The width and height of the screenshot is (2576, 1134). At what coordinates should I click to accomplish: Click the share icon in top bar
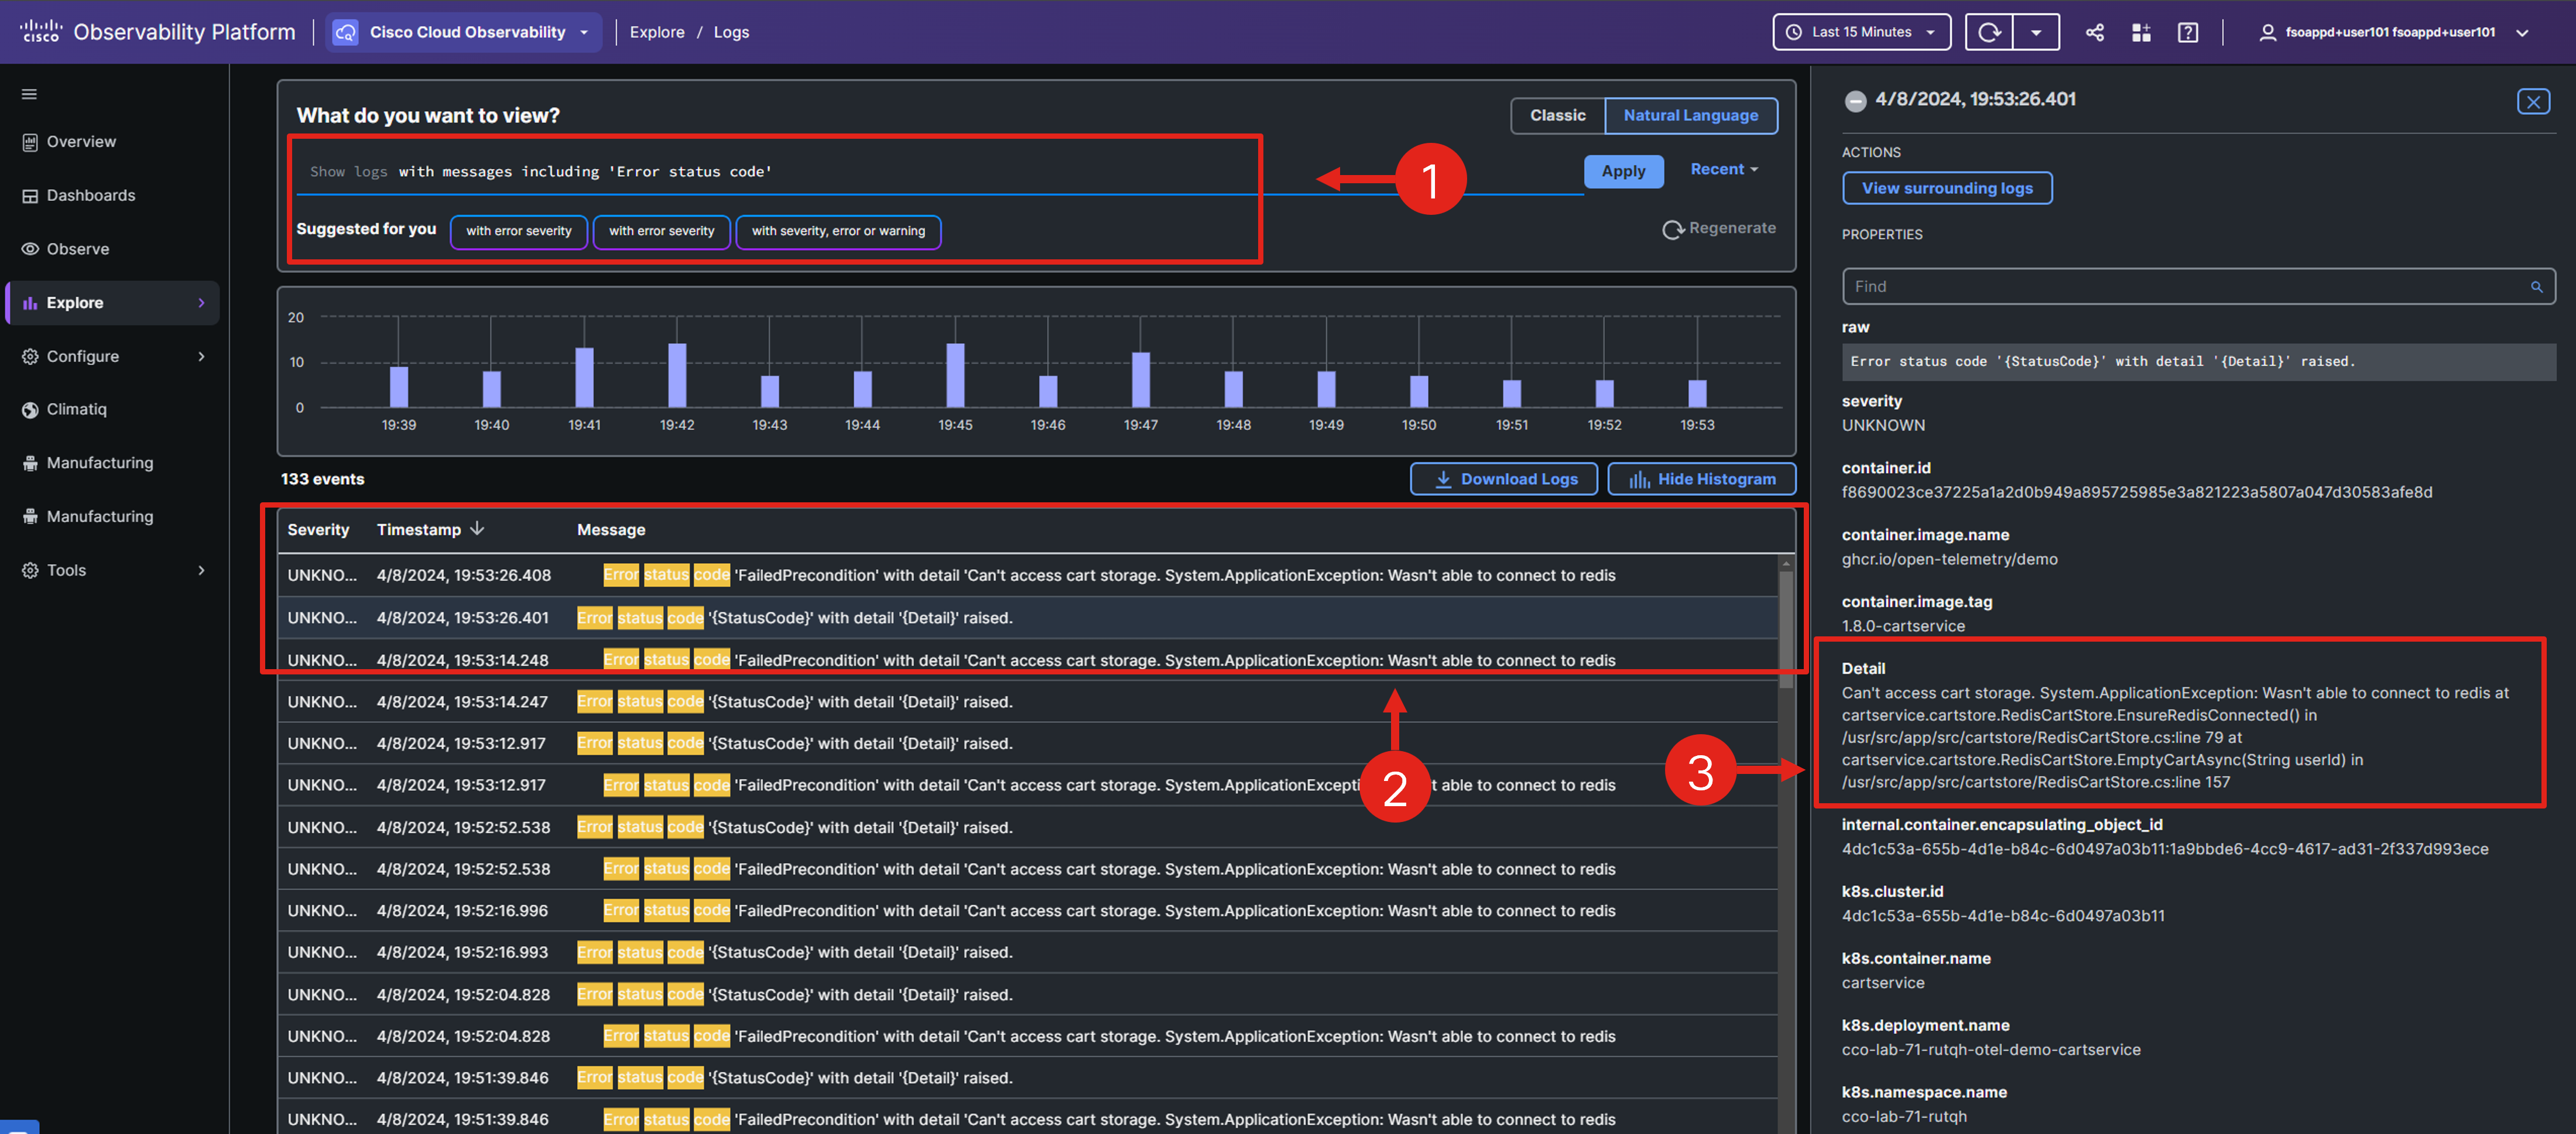pyautogui.click(x=2094, y=32)
